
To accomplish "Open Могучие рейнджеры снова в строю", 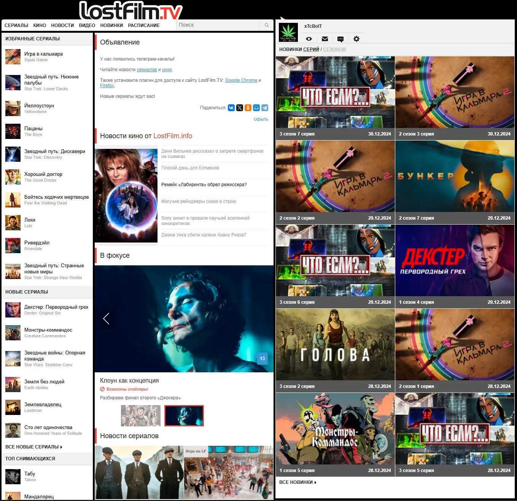I will [x=199, y=201].
